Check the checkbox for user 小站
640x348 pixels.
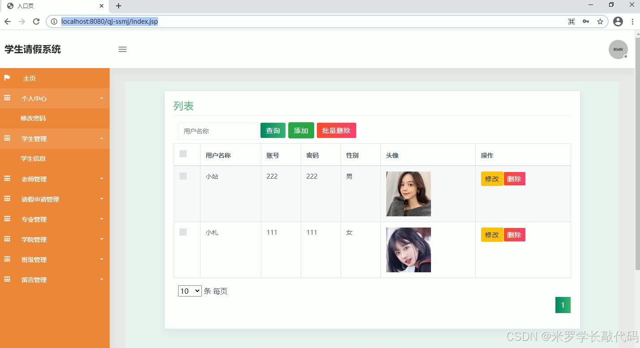click(183, 176)
